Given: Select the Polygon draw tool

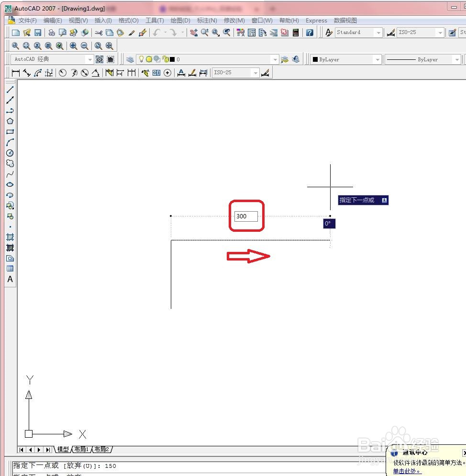Looking at the screenshot, I should 10,121.
